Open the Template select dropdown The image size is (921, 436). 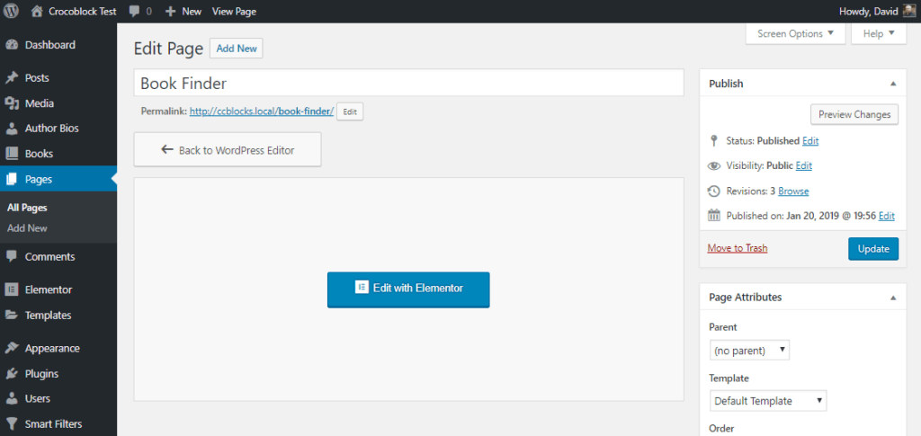pyautogui.click(x=767, y=401)
